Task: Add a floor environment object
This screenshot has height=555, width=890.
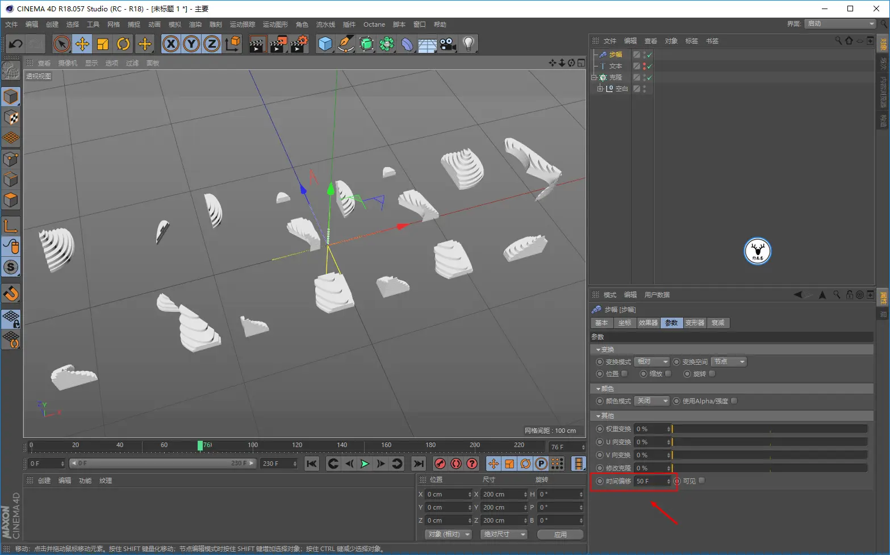Action: pyautogui.click(x=428, y=44)
